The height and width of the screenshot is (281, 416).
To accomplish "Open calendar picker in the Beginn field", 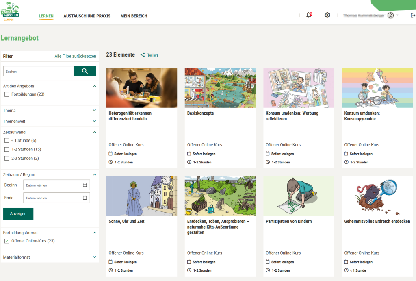I will 85,185.
